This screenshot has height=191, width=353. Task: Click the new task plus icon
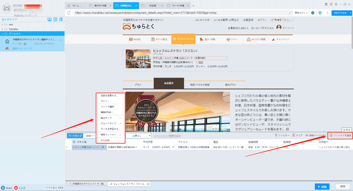tap(56, 19)
